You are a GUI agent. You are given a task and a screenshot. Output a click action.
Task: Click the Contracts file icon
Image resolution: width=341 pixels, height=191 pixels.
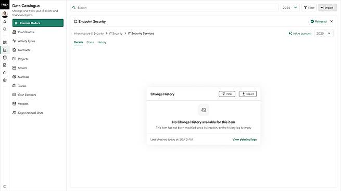[x=15, y=50]
